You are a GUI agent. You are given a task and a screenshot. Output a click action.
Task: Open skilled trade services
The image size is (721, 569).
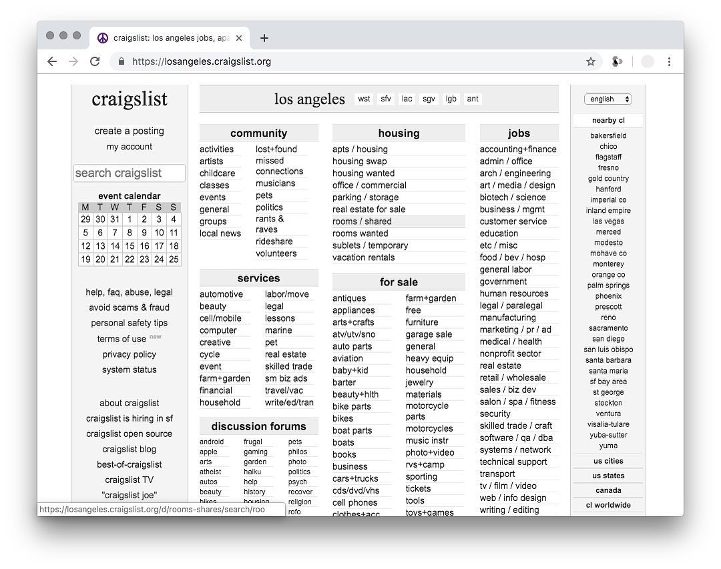pos(288,366)
